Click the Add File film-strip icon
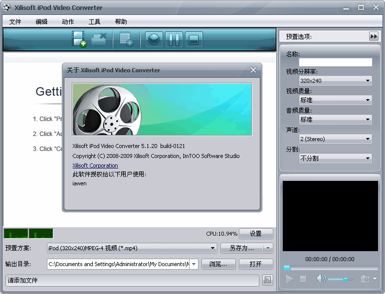This screenshot has height=294, width=385. point(79,39)
